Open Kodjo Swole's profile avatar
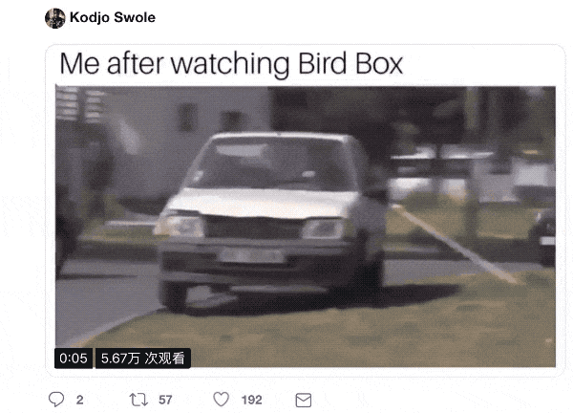Screen dimensions: 573x413 (54, 18)
